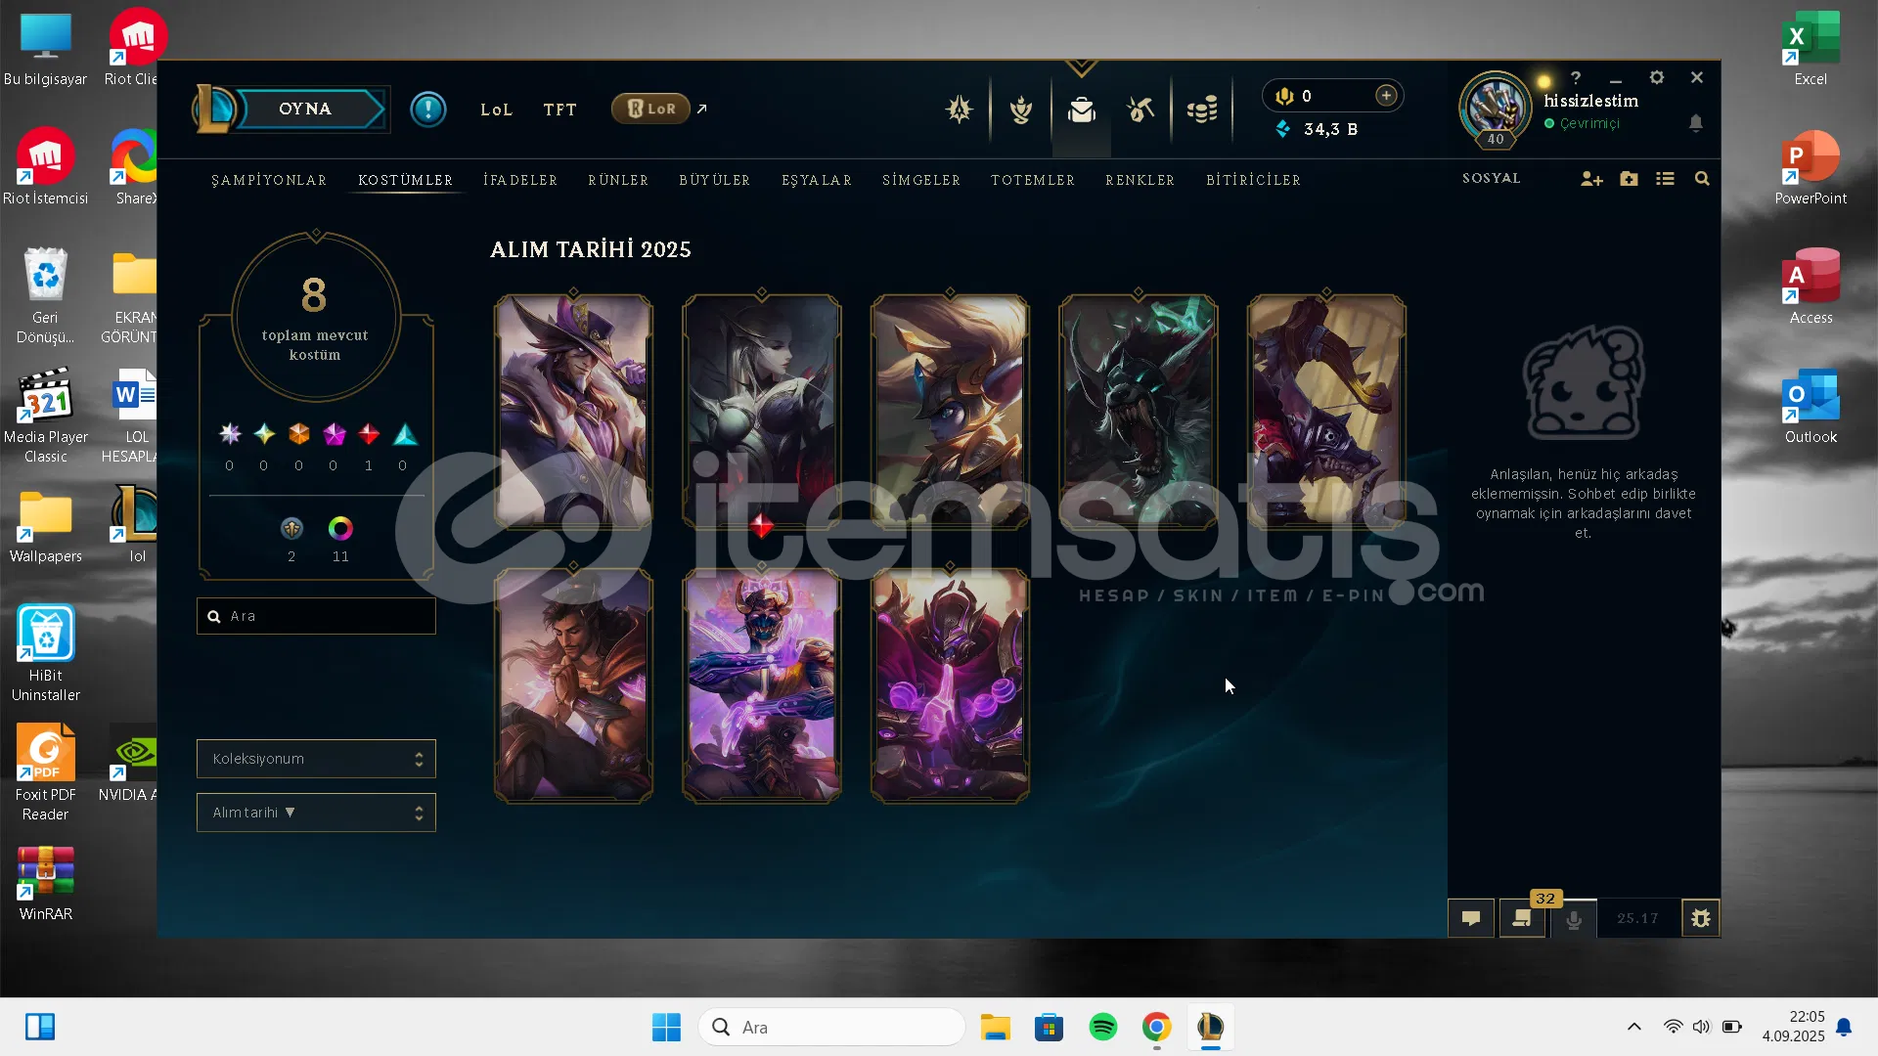
Task: Open the collection backpack icon
Action: (1082, 110)
